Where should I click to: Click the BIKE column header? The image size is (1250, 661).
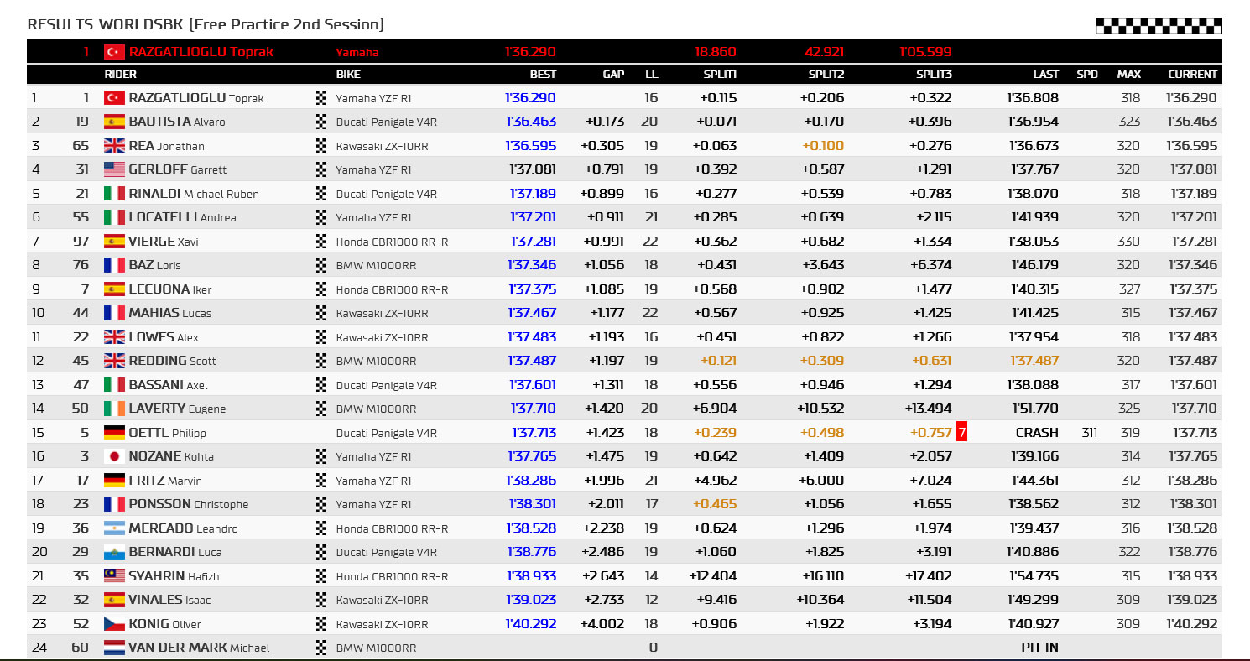point(348,75)
